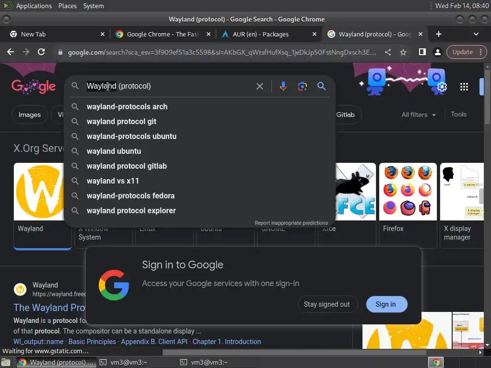Open the X display manager card
The image size is (491, 368).
point(462,205)
